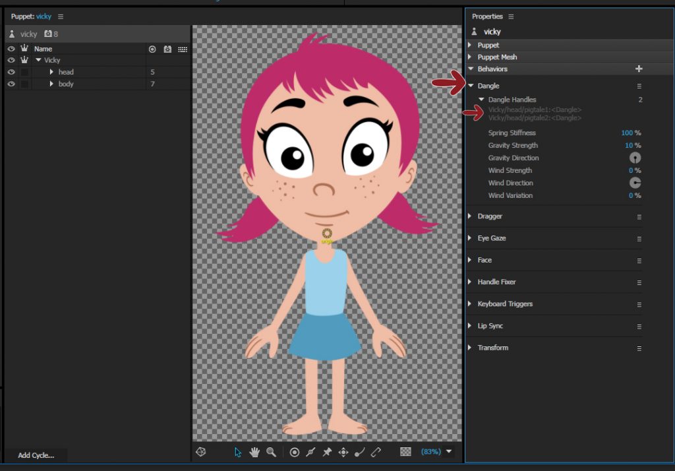
Task: Select the Hand tool in the scene toolbar
Action: click(x=255, y=452)
